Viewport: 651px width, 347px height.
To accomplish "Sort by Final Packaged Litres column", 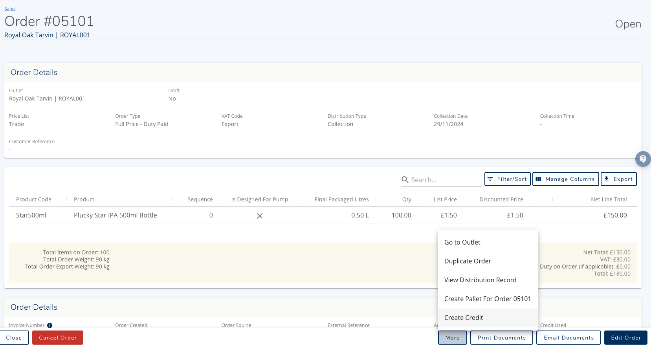I will [x=342, y=199].
